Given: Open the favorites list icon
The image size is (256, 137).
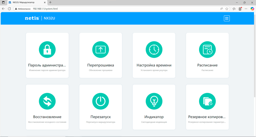Looking at the screenshot, I should click(234, 9).
